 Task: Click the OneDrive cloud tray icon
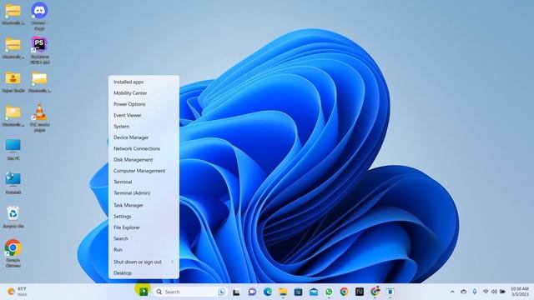point(464,292)
